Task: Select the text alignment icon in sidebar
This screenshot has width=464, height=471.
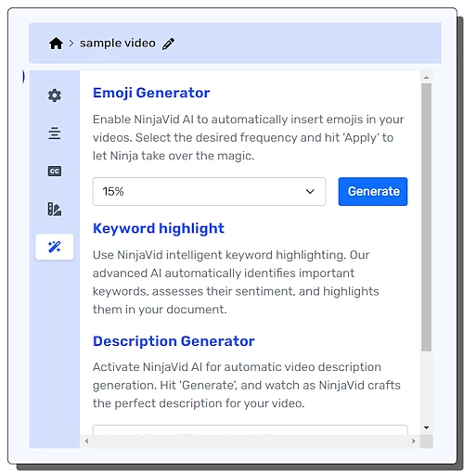Action: point(55,134)
